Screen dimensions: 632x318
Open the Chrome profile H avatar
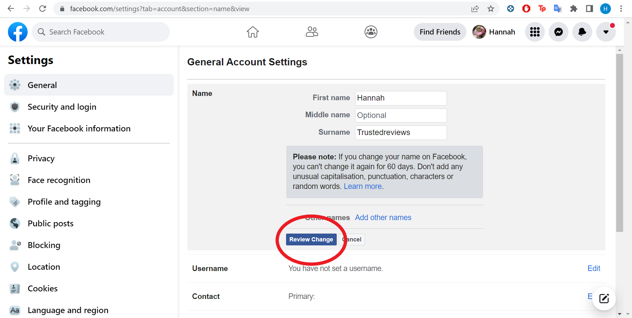[605, 9]
